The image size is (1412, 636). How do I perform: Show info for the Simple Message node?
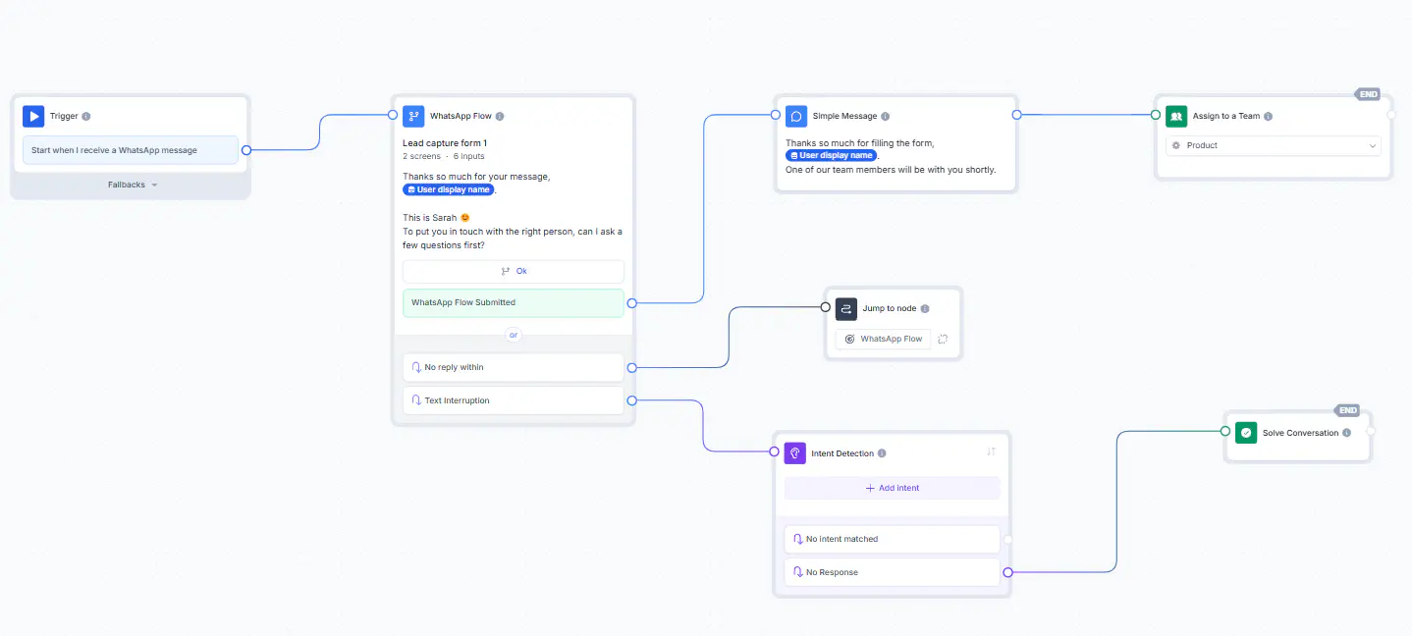pos(886,116)
